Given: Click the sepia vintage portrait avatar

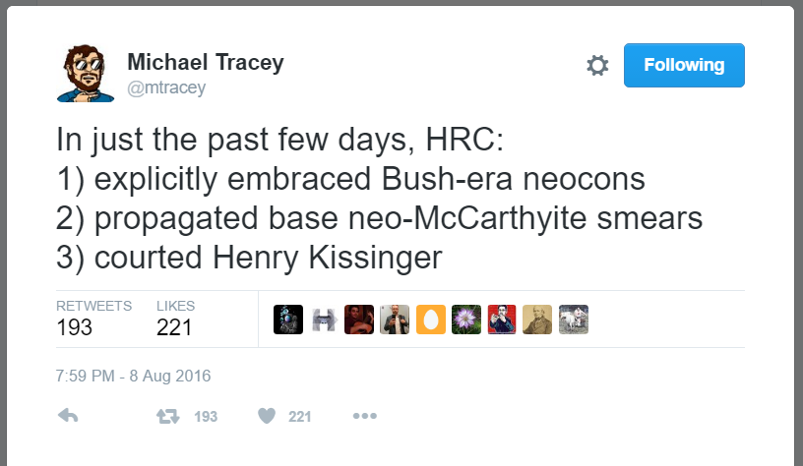Looking at the screenshot, I should 537,320.
